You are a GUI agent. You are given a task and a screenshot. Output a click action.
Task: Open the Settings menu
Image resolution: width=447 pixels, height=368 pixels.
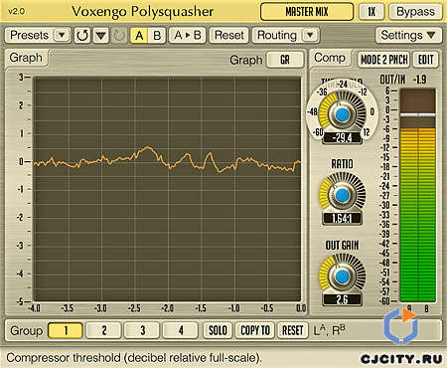click(408, 35)
